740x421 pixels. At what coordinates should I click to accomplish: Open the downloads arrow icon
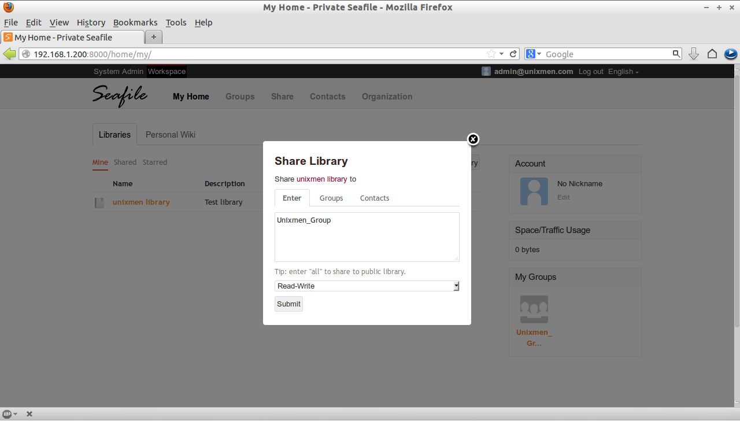694,54
